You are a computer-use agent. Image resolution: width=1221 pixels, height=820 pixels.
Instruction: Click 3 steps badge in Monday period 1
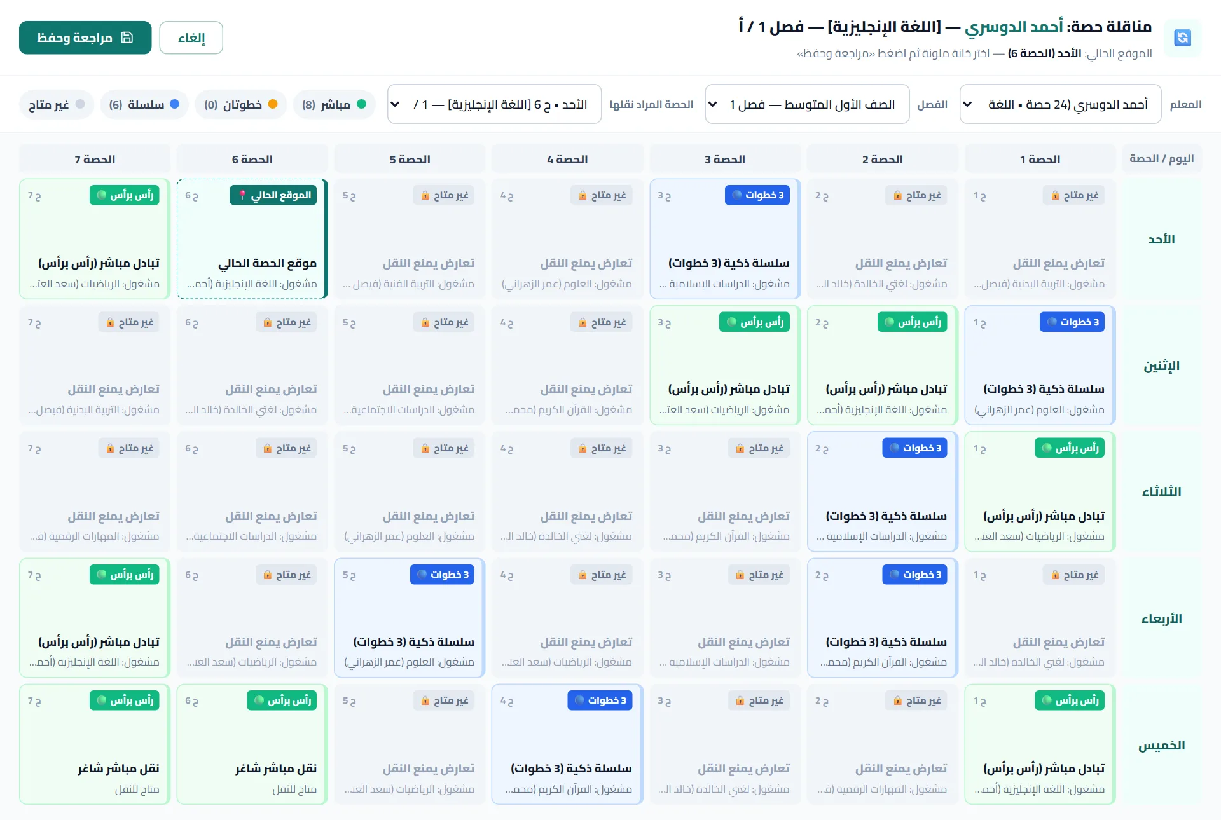(x=1072, y=322)
